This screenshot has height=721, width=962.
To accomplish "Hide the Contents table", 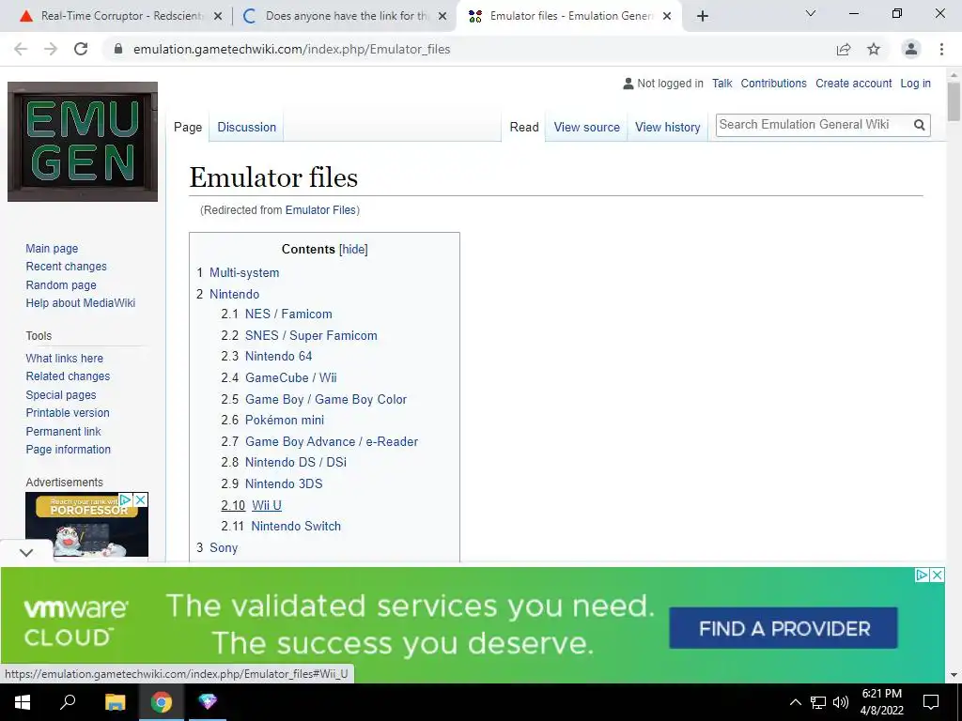I will [x=353, y=250].
